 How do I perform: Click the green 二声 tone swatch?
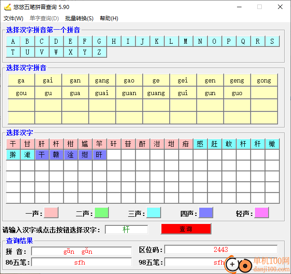[102, 212]
